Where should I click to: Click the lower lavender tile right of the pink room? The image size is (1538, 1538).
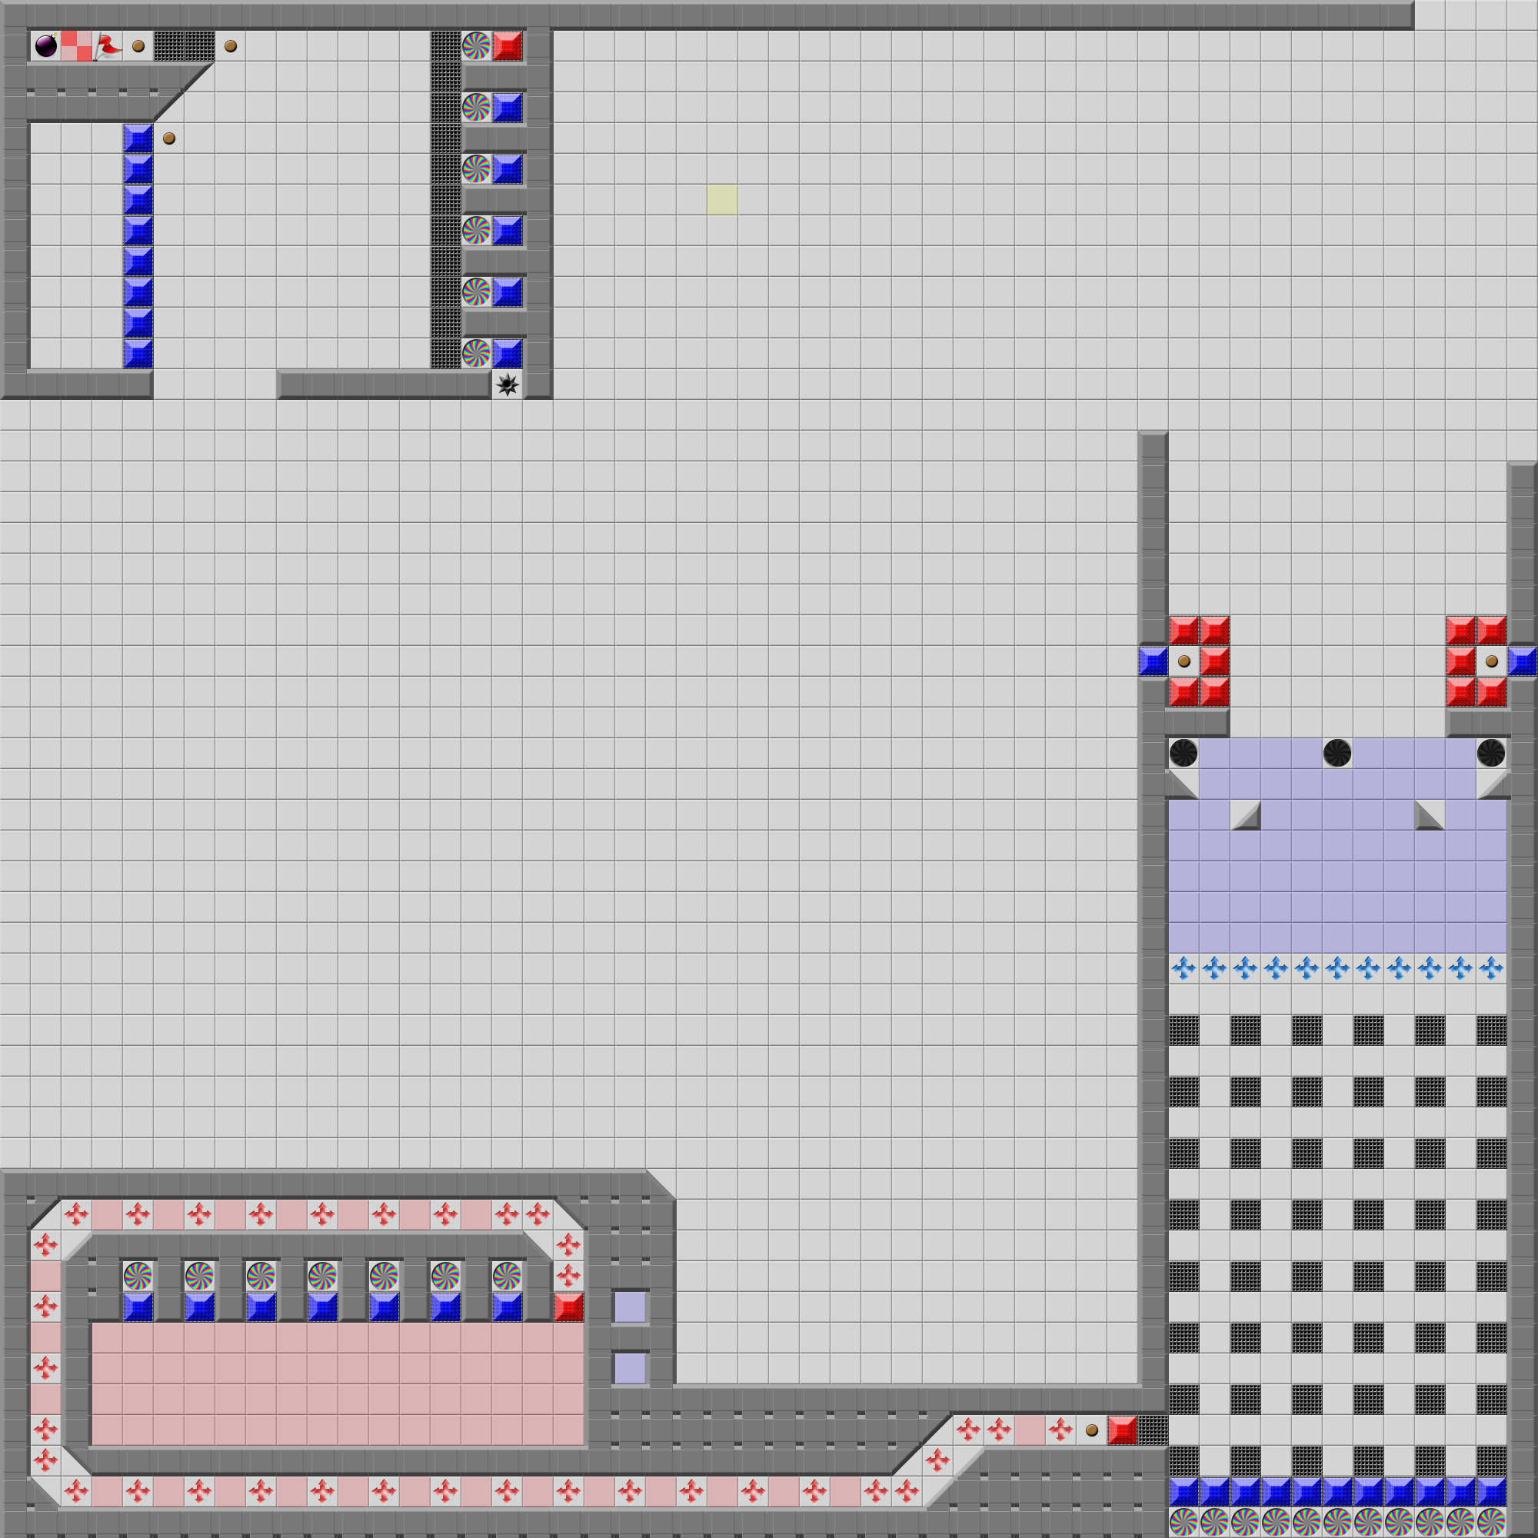pos(631,1369)
